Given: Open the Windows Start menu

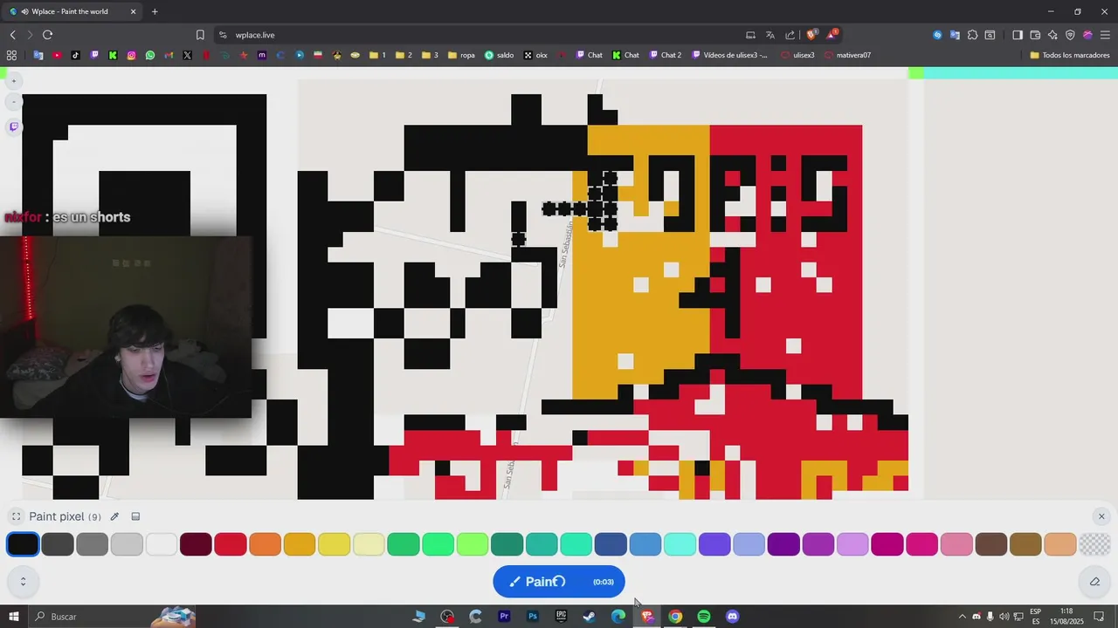Looking at the screenshot, I should pos(14,617).
